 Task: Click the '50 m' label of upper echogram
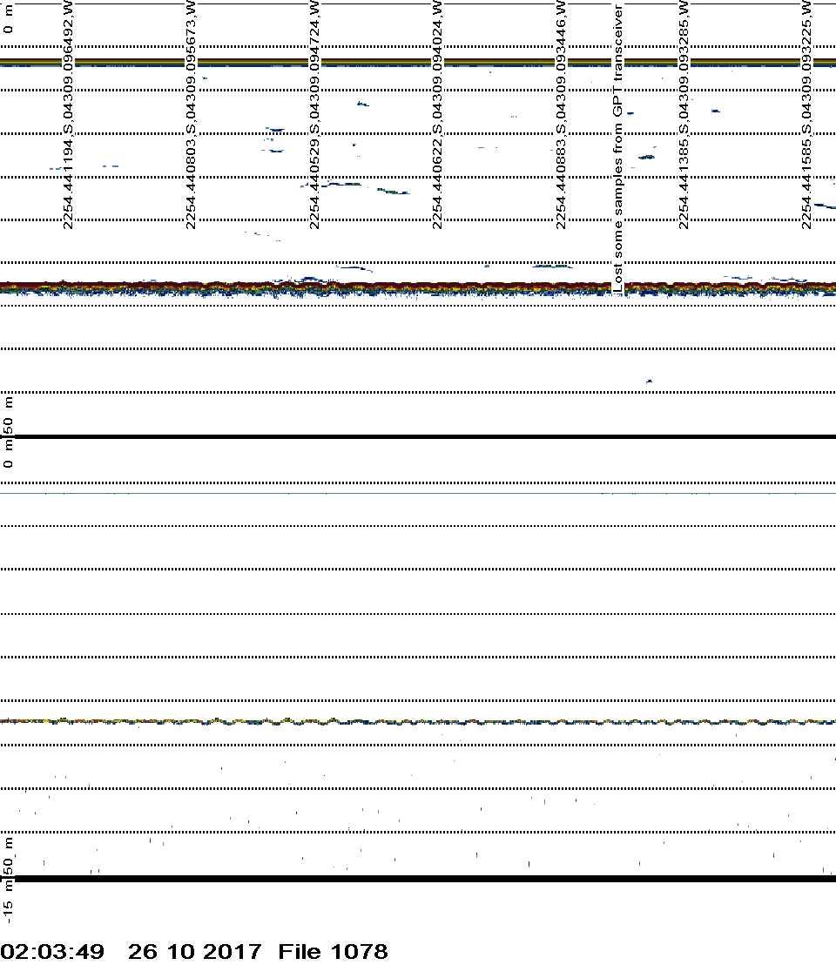[9, 415]
